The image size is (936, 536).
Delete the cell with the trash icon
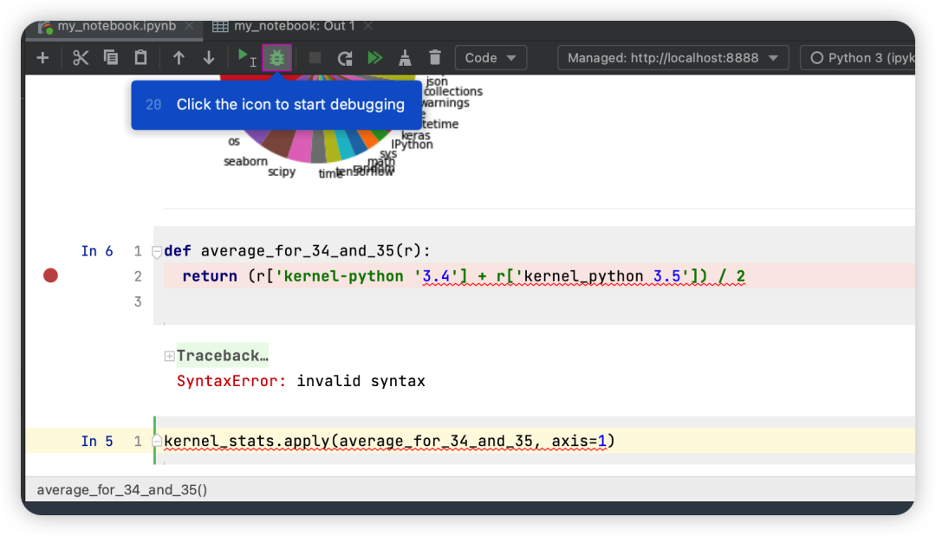[x=433, y=57]
